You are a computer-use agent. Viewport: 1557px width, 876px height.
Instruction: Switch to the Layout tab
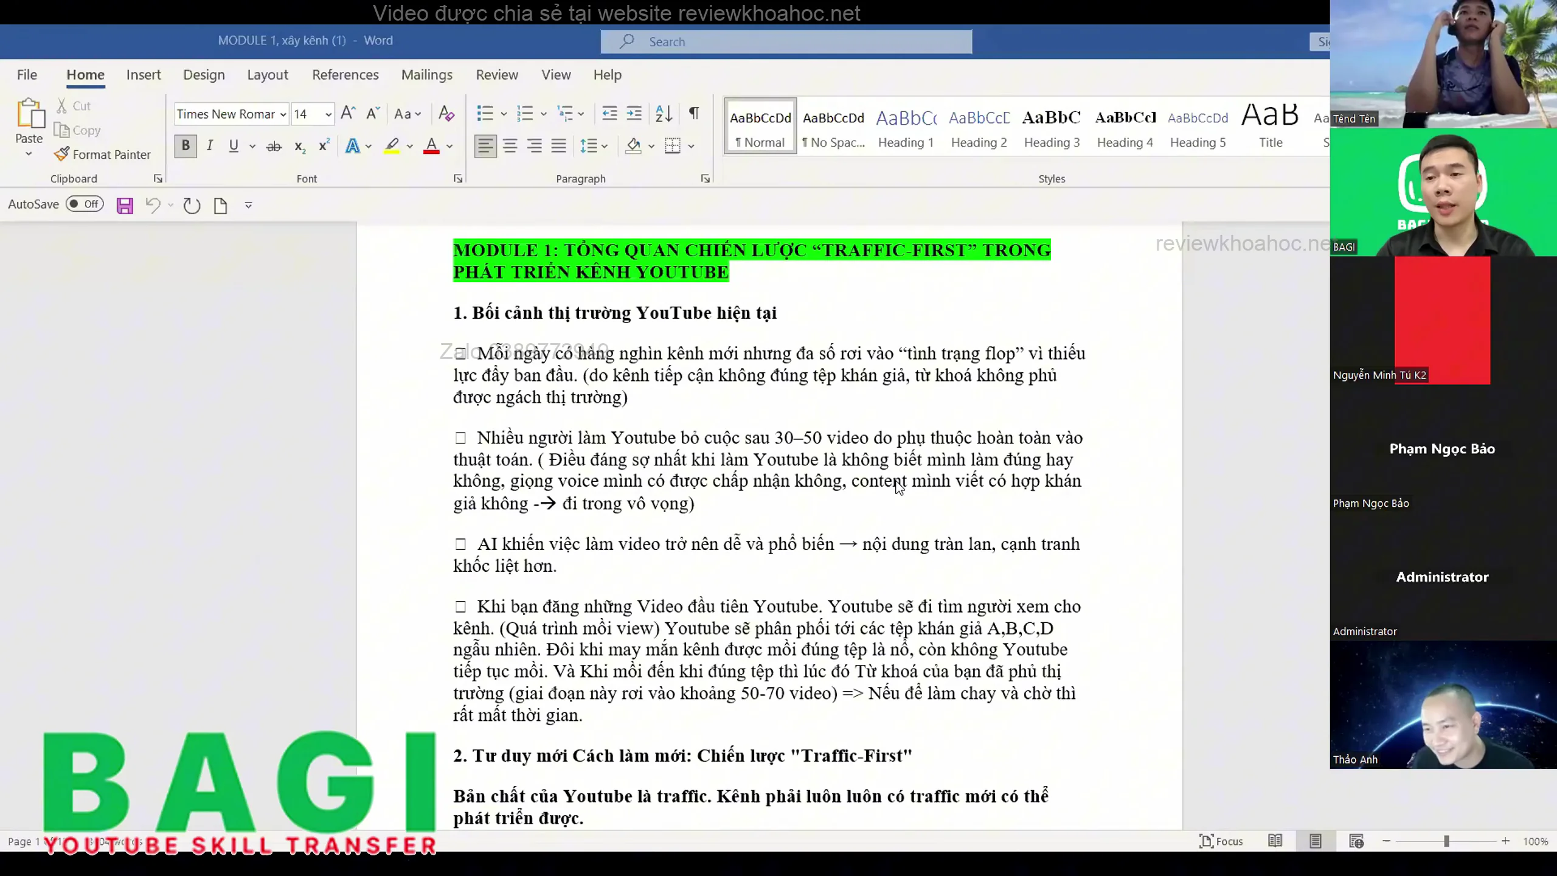pyautogui.click(x=268, y=75)
